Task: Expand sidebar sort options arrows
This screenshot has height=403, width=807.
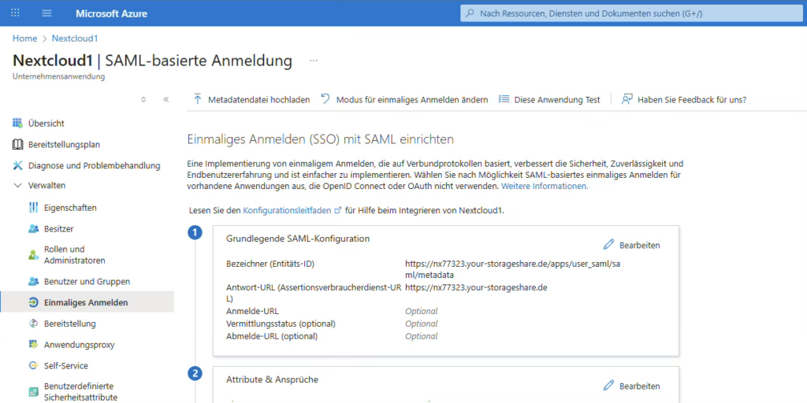Action: pos(143,100)
